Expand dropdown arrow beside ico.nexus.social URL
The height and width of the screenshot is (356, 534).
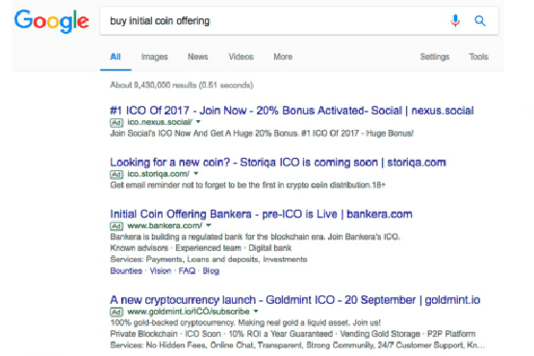[198, 121]
